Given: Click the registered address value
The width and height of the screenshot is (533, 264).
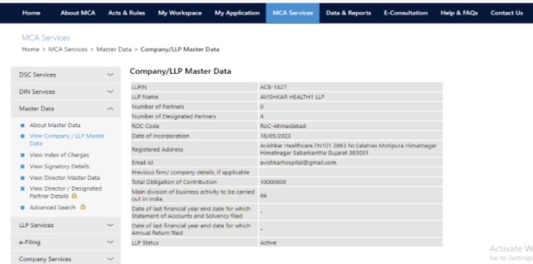Looking at the screenshot, I should (x=348, y=149).
